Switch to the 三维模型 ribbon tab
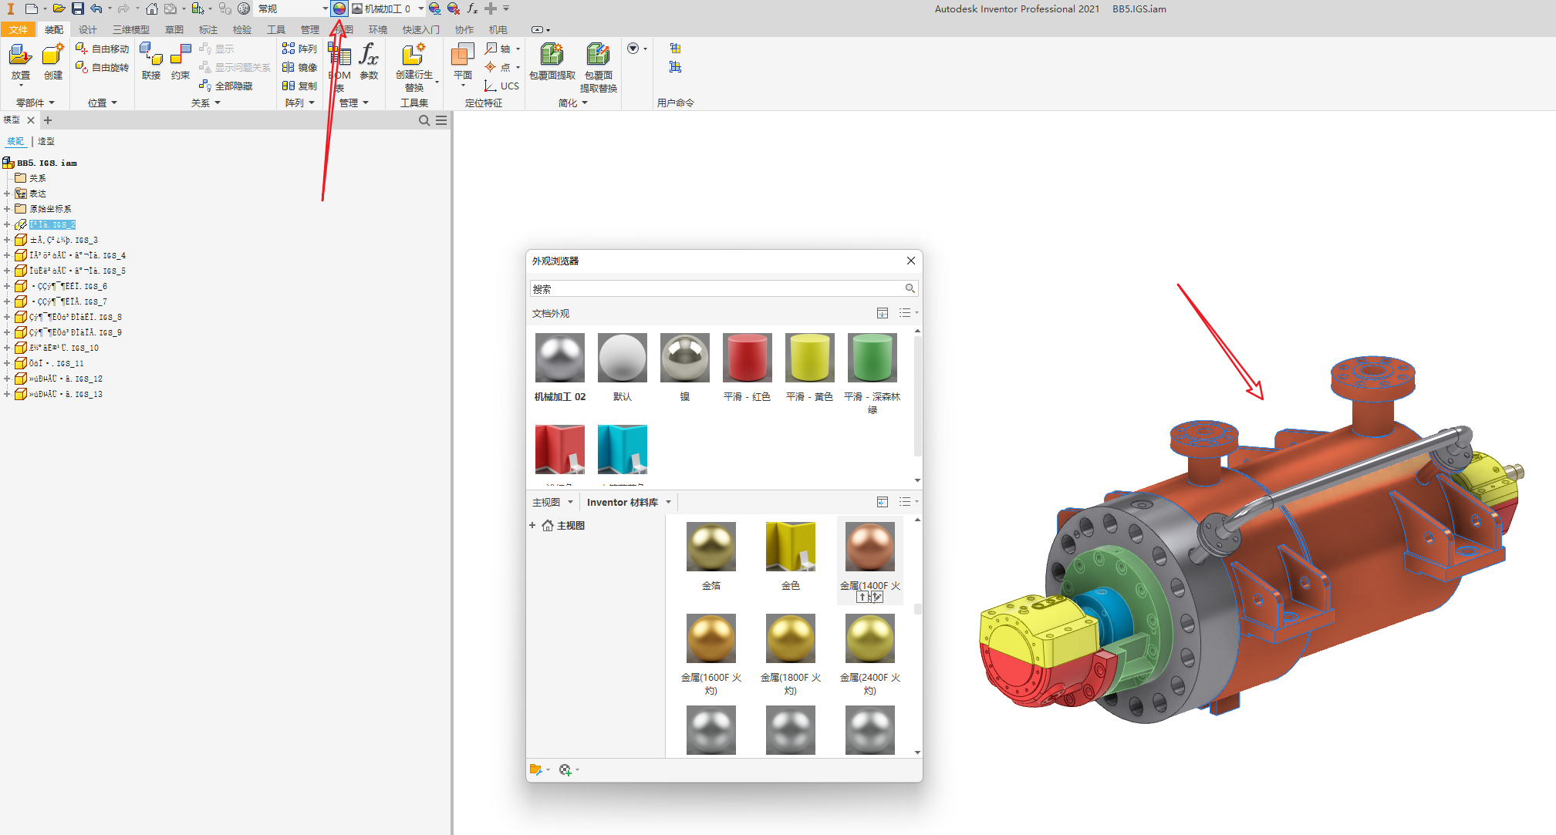Screen dimensions: 1556x835 tap(131, 29)
